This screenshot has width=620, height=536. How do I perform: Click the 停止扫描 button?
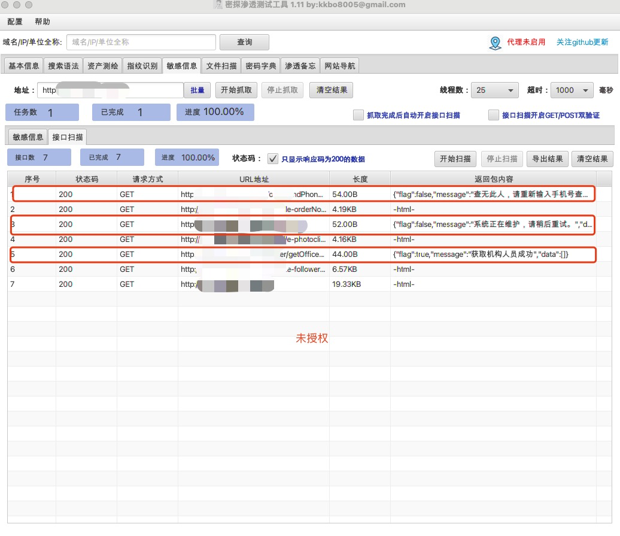click(502, 159)
